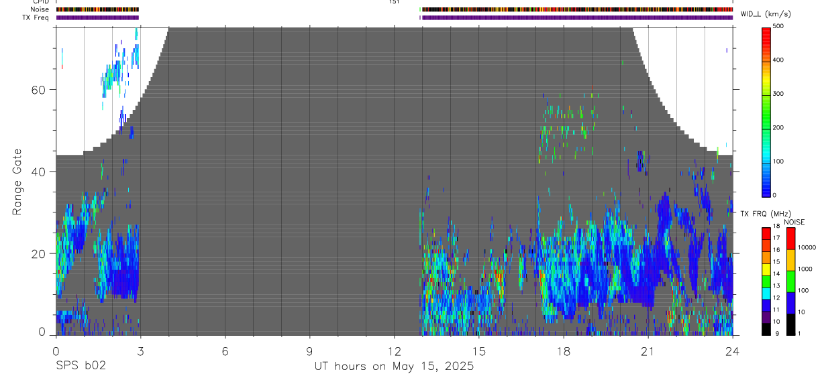Click the black 9 MHz frequency swatch
Viewport: 824px width, 380px height.
point(766,329)
